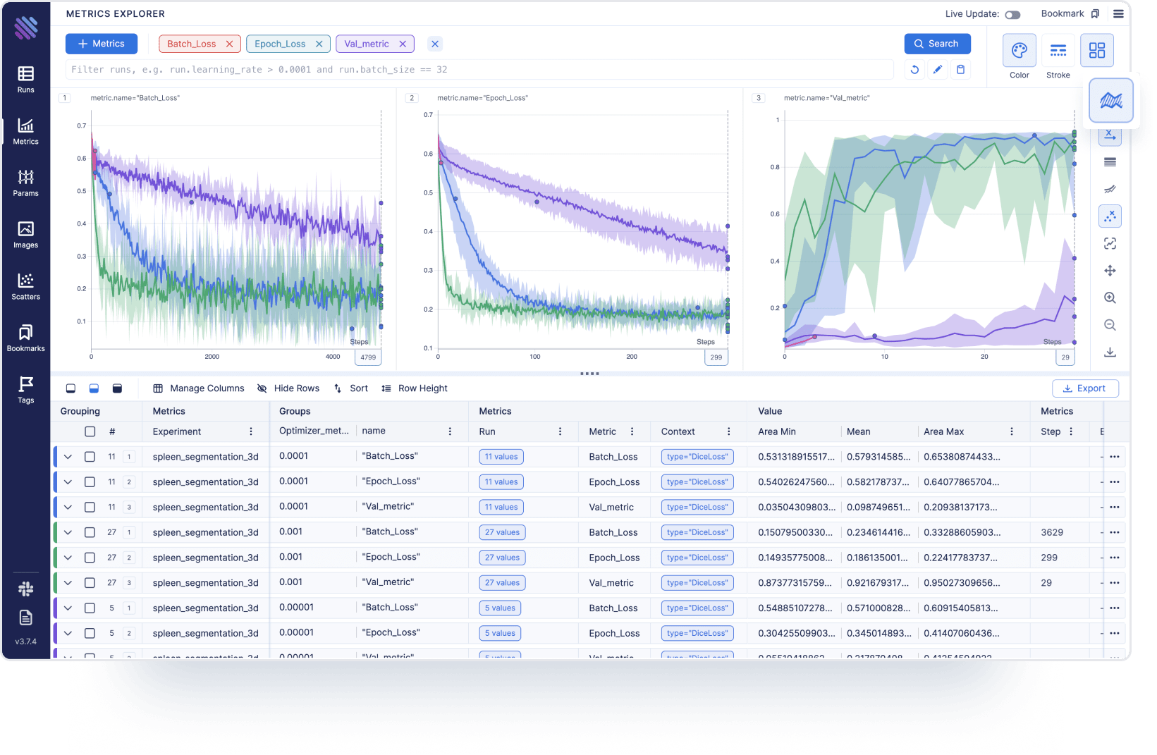1157x755 pixels.
Task: Open the Experiment column options menu
Action: pyautogui.click(x=251, y=431)
